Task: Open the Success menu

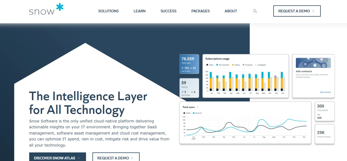Action: click(168, 11)
